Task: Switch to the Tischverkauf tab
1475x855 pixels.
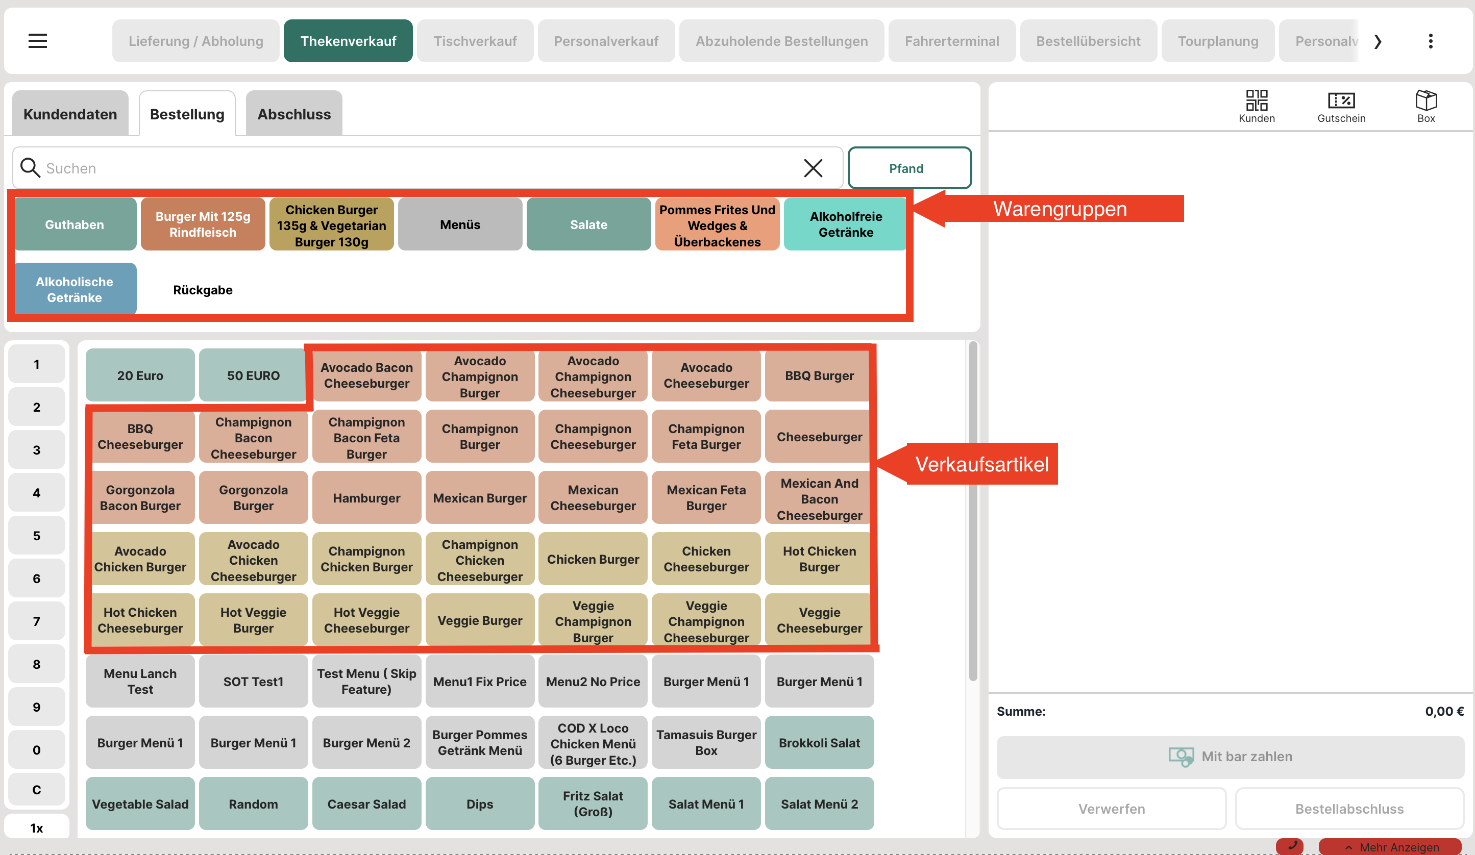Action: click(x=475, y=41)
